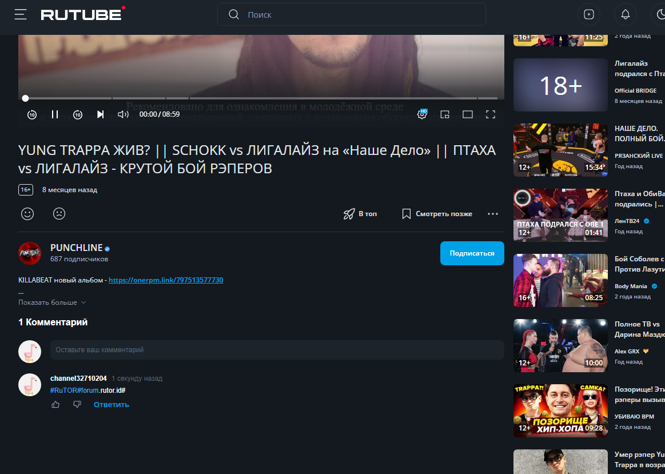665x474 pixels.
Task: Enable picture-in-picture mode
Action: click(x=445, y=114)
